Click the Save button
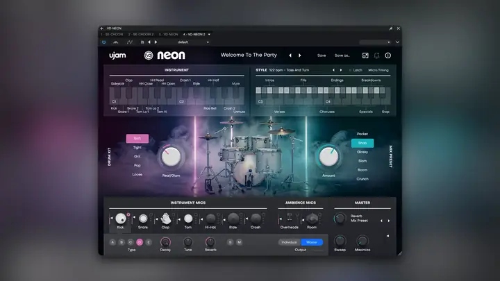Screen dimensions: 500x281 (322, 56)
